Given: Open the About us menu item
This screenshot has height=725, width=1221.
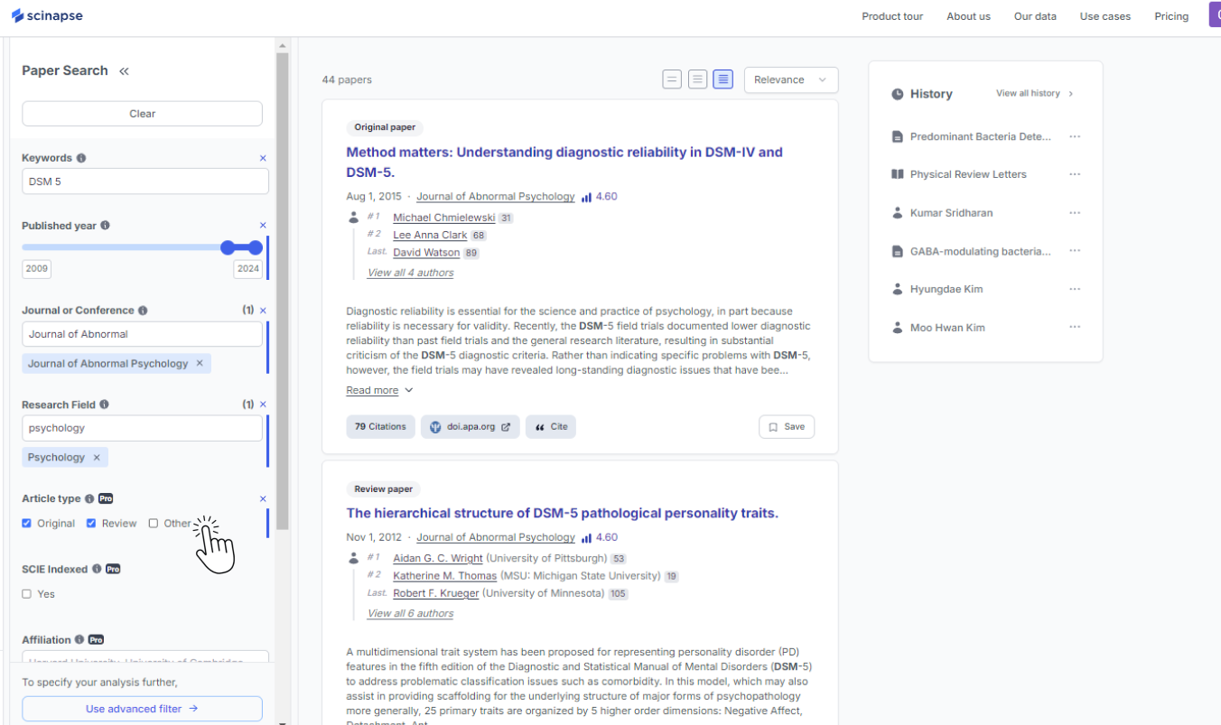Looking at the screenshot, I should [968, 16].
